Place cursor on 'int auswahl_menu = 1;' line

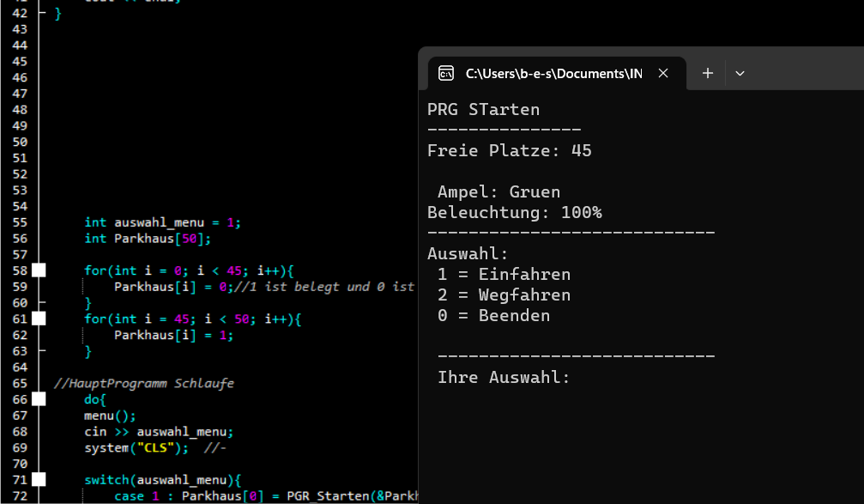(x=162, y=222)
